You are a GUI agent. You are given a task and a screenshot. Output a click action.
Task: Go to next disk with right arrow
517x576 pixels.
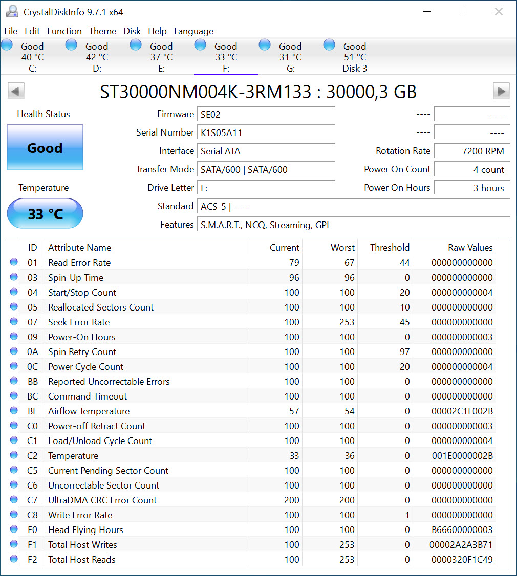click(501, 92)
